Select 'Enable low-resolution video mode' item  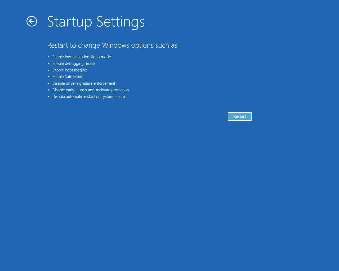tap(82, 57)
